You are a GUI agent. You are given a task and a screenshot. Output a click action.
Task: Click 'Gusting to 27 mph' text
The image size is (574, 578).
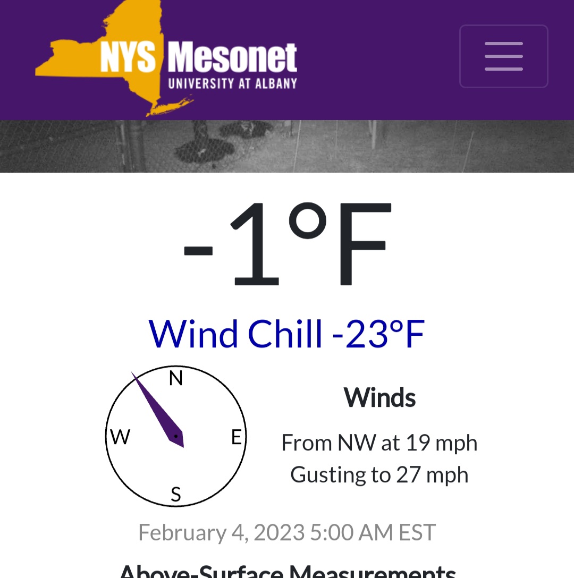point(379,475)
